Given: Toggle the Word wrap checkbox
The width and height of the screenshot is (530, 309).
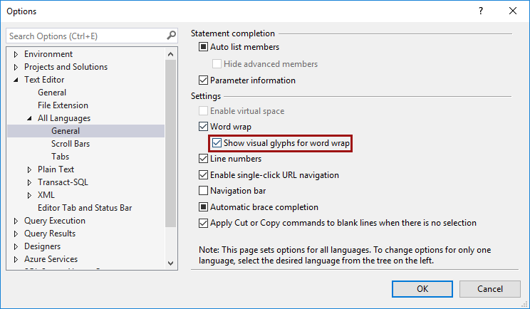Looking at the screenshot, I should click(x=204, y=127).
